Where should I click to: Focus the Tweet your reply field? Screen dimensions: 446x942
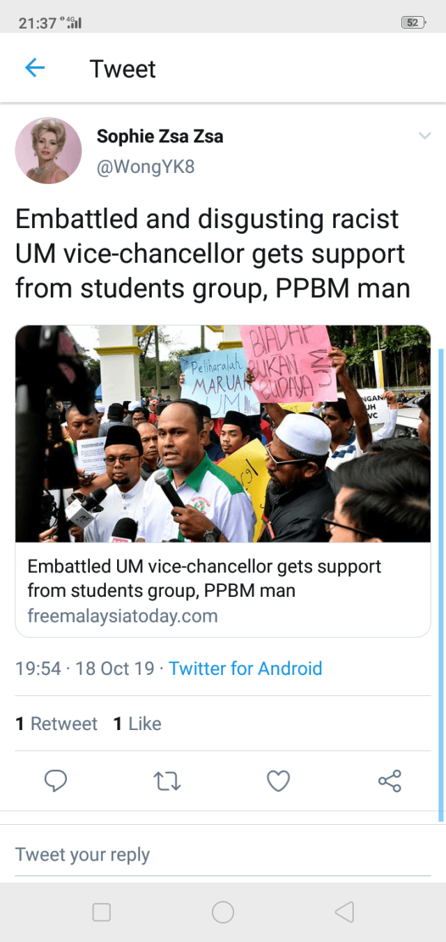[223, 855]
